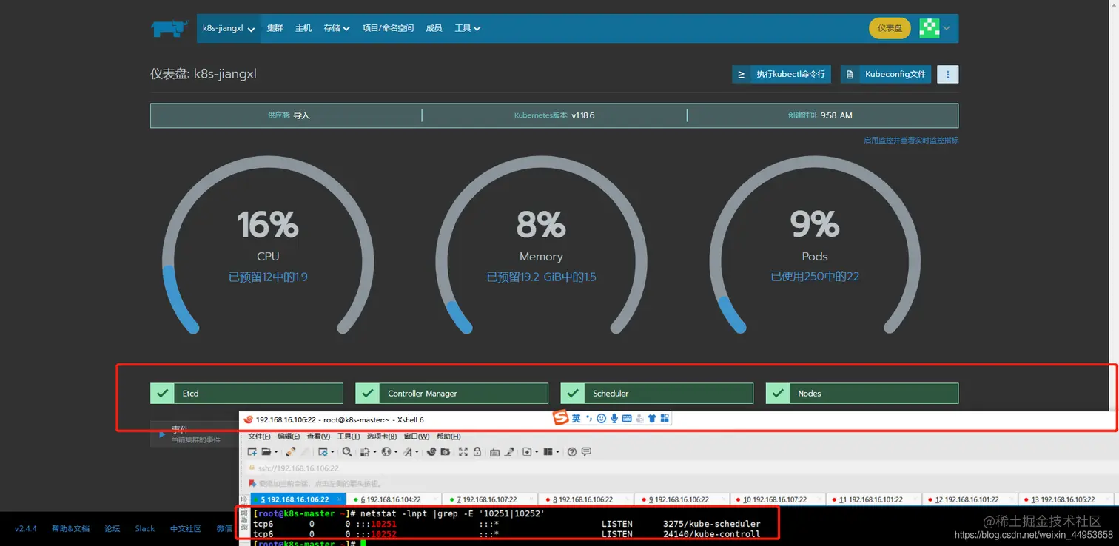Click 执行kubectl命令行 button
The image size is (1119, 546).
click(x=782, y=74)
